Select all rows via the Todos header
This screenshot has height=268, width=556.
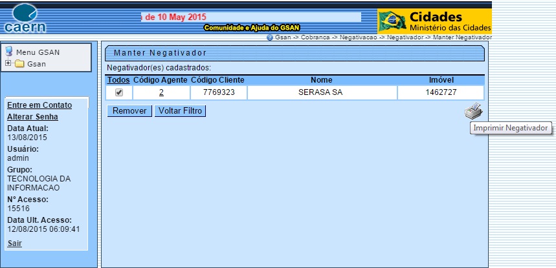coord(118,79)
